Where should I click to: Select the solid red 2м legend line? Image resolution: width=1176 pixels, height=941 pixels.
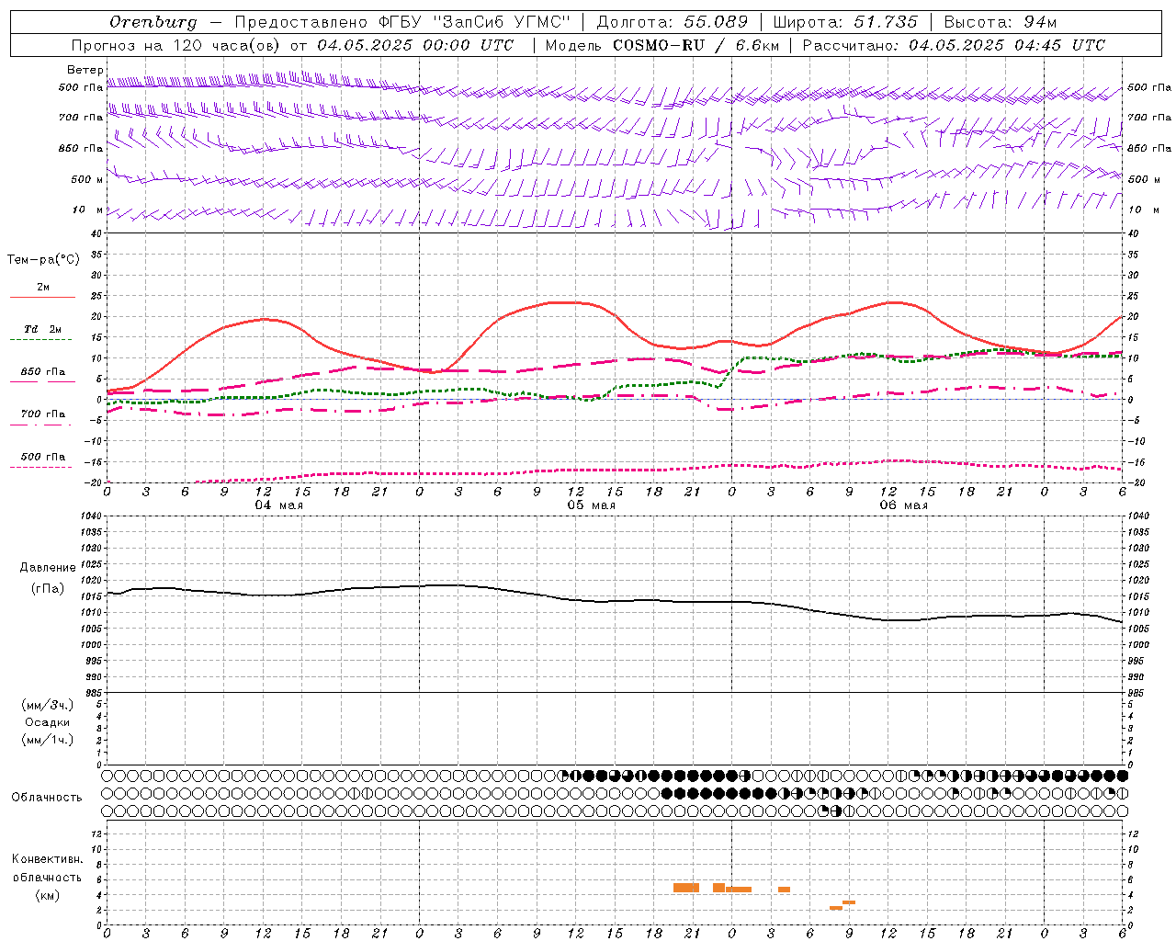[42, 298]
